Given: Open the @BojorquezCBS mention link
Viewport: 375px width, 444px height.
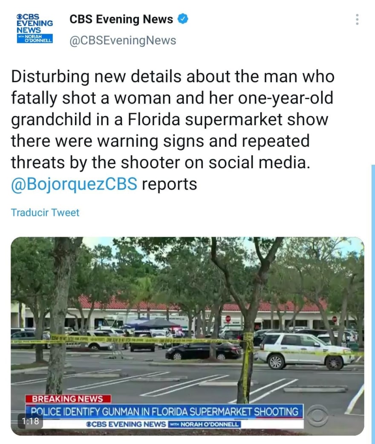Looking at the screenshot, I should click(74, 184).
